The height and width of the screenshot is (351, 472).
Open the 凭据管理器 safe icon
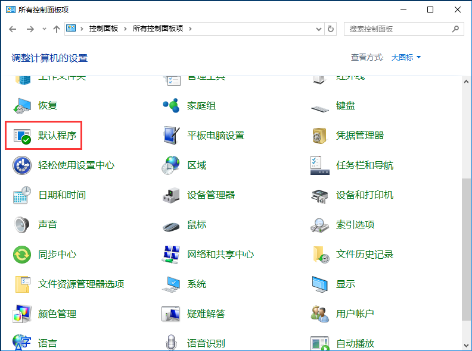pos(319,136)
